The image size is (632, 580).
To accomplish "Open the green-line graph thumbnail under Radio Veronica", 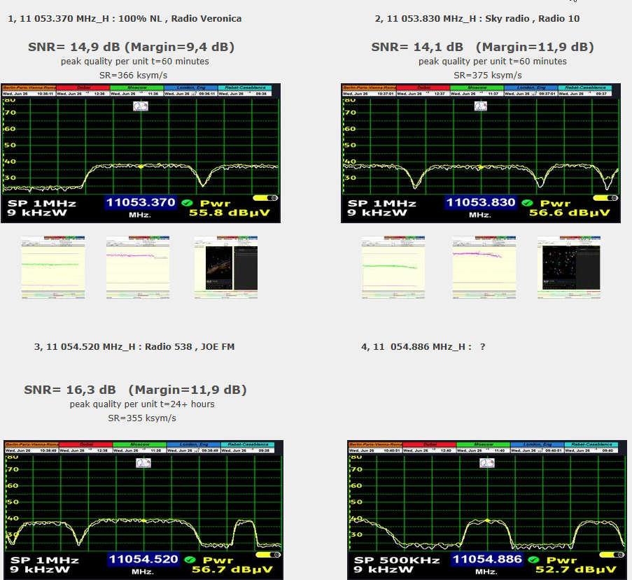I will click(x=53, y=268).
